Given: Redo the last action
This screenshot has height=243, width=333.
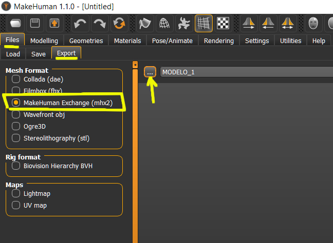Looking at the screenshot, I should [x=100, y=23].
